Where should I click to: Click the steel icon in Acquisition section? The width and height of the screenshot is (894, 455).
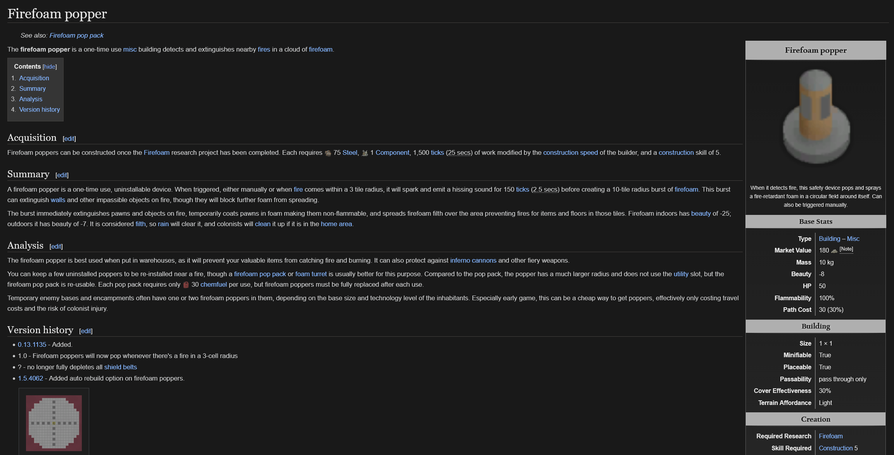(x=328, y=153)
